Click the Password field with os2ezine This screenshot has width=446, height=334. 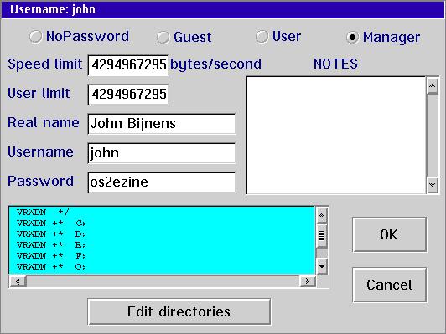coord(162,182)
